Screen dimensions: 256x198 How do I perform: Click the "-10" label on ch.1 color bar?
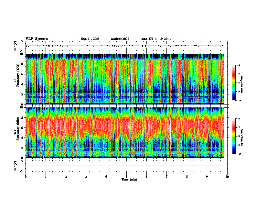coord(239,101)
